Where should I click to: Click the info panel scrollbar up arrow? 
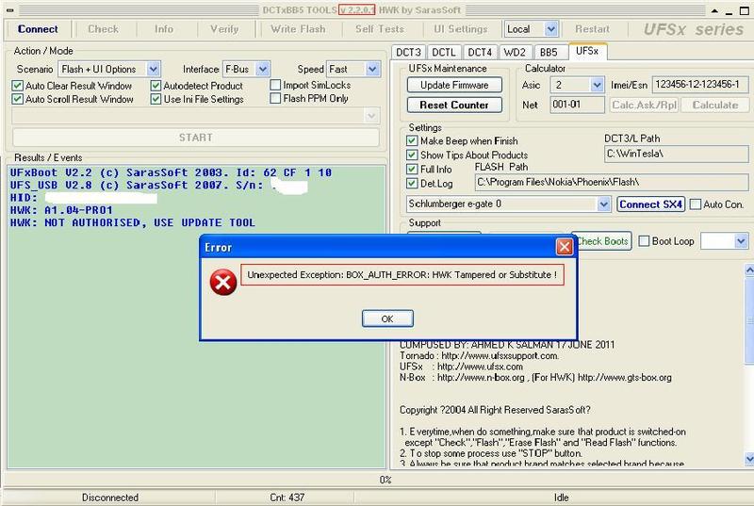pos(749,270)
